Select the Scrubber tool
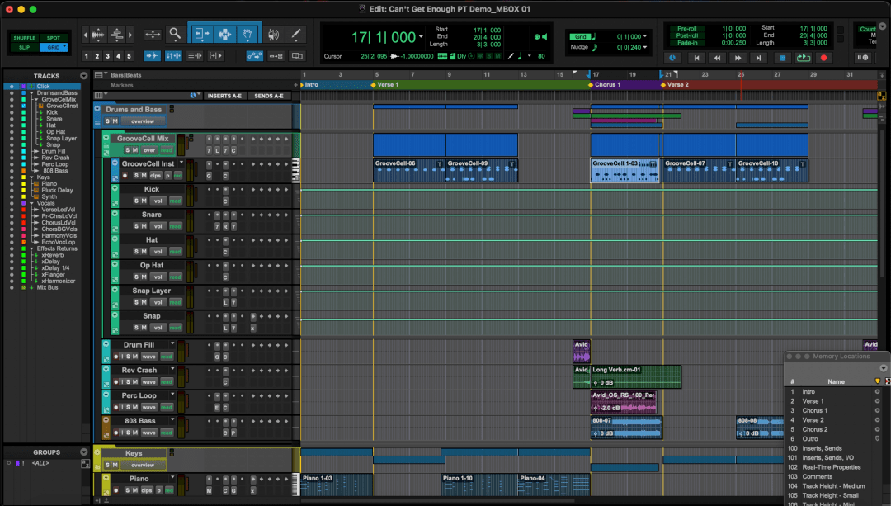This screenshot has height=506, width=891. pos(274,35)
